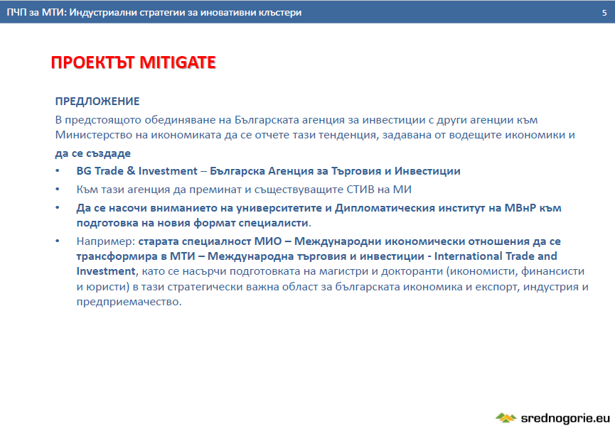Click the line трансформира в МТИ
615x426 pixels.
[x=316, y=256]
